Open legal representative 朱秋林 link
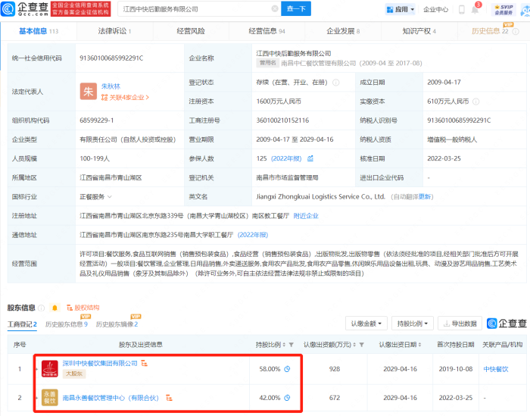The height and width of the screenshot is (416, 530). [x=111, y=86]
